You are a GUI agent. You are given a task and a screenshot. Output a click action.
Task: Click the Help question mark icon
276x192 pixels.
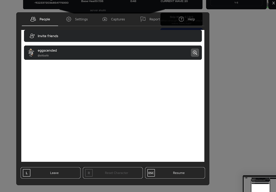181,19
